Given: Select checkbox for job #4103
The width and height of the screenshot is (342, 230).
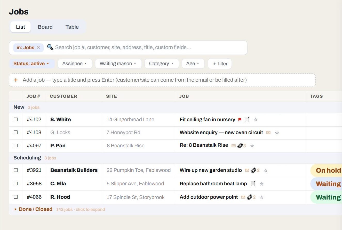Looking at the screenshot, I should (x=16, y=132).
